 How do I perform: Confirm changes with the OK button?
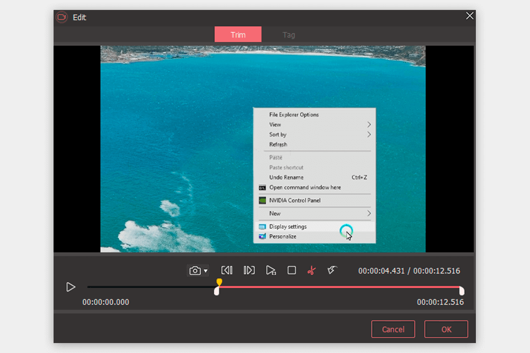(x=446, y=329)
